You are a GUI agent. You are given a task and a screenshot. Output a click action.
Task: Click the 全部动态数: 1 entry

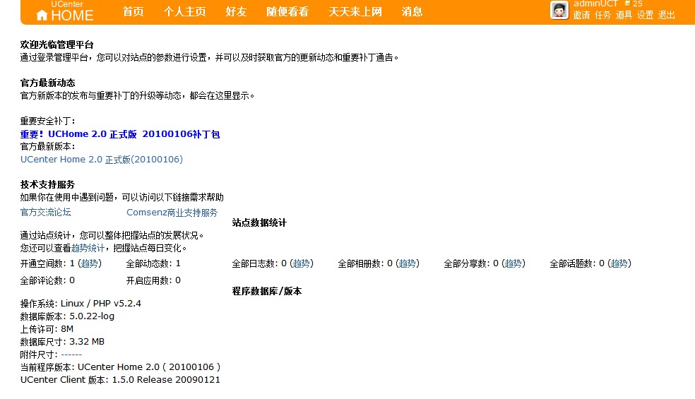(x=153, y=264)
